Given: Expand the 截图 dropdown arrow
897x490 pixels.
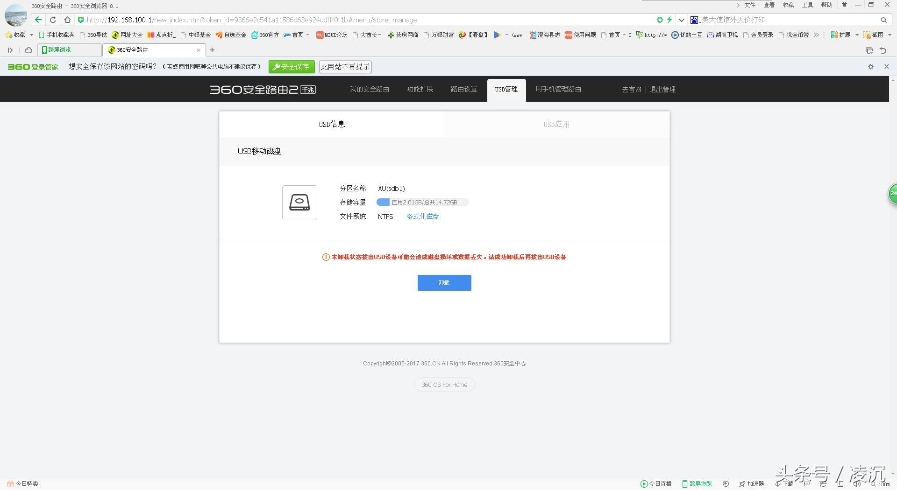Looking at the screenshot, I should 890,35.
